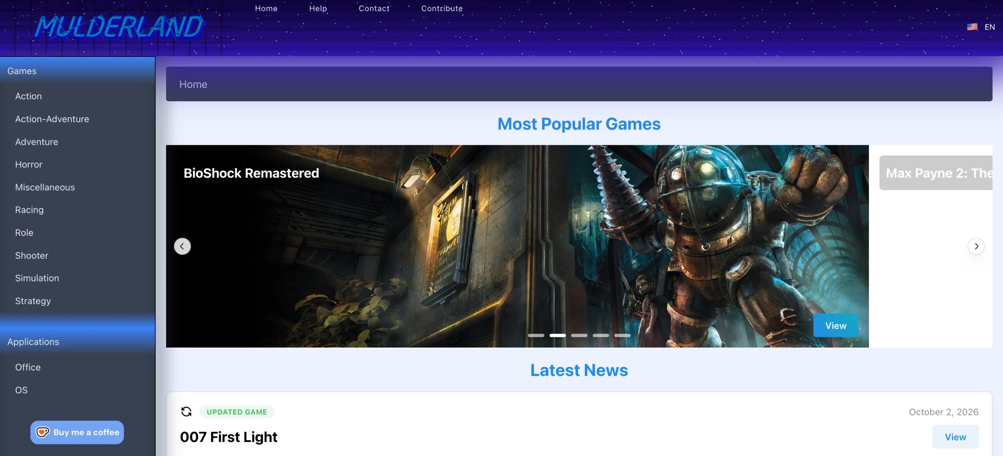Viewport: 1003px width, 456px height.
Task: Open the EN language selector
Action: pos(989,27)
